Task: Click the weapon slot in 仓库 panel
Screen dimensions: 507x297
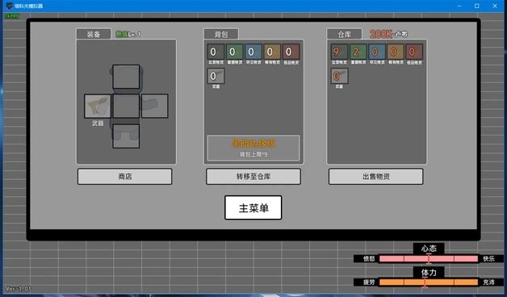Action: 339,76
